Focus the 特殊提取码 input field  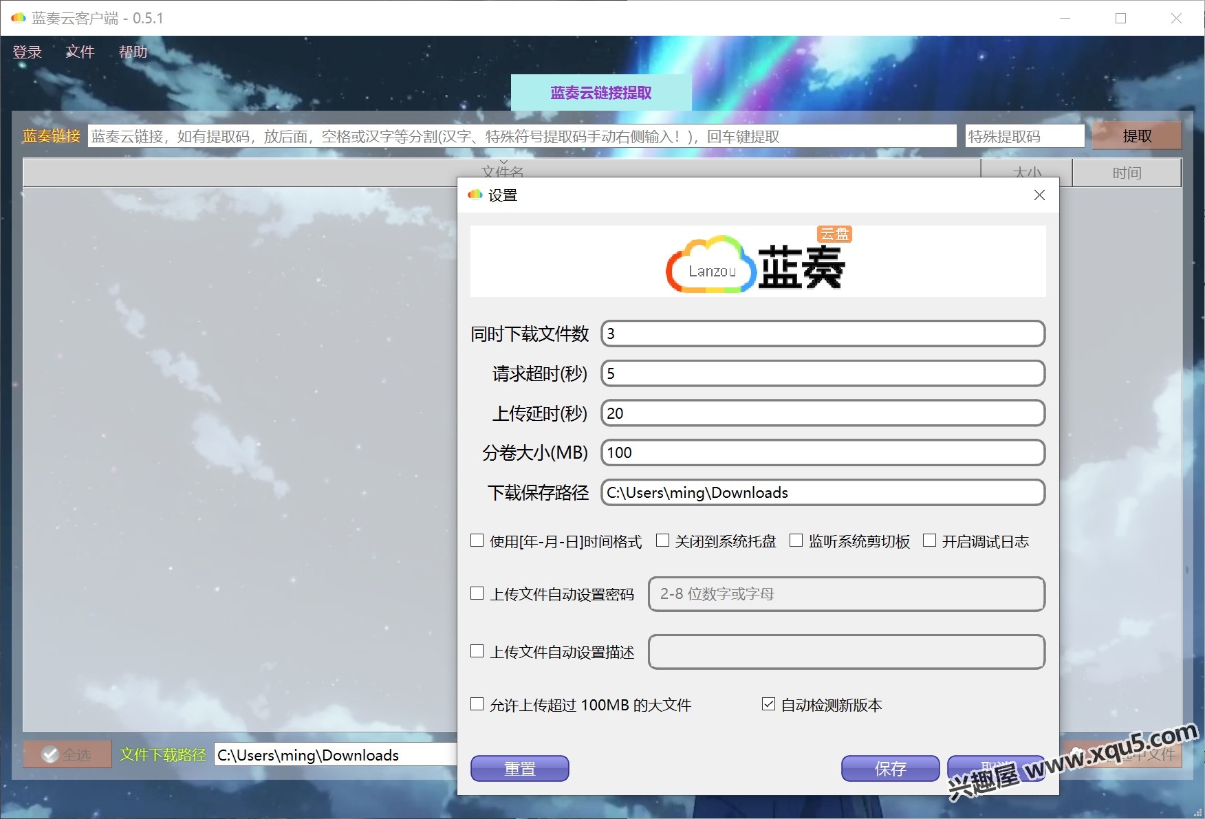(1025, 136)
